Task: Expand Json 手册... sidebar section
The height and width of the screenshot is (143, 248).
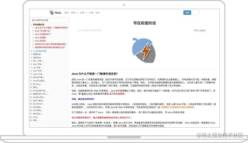Action: 38,74
